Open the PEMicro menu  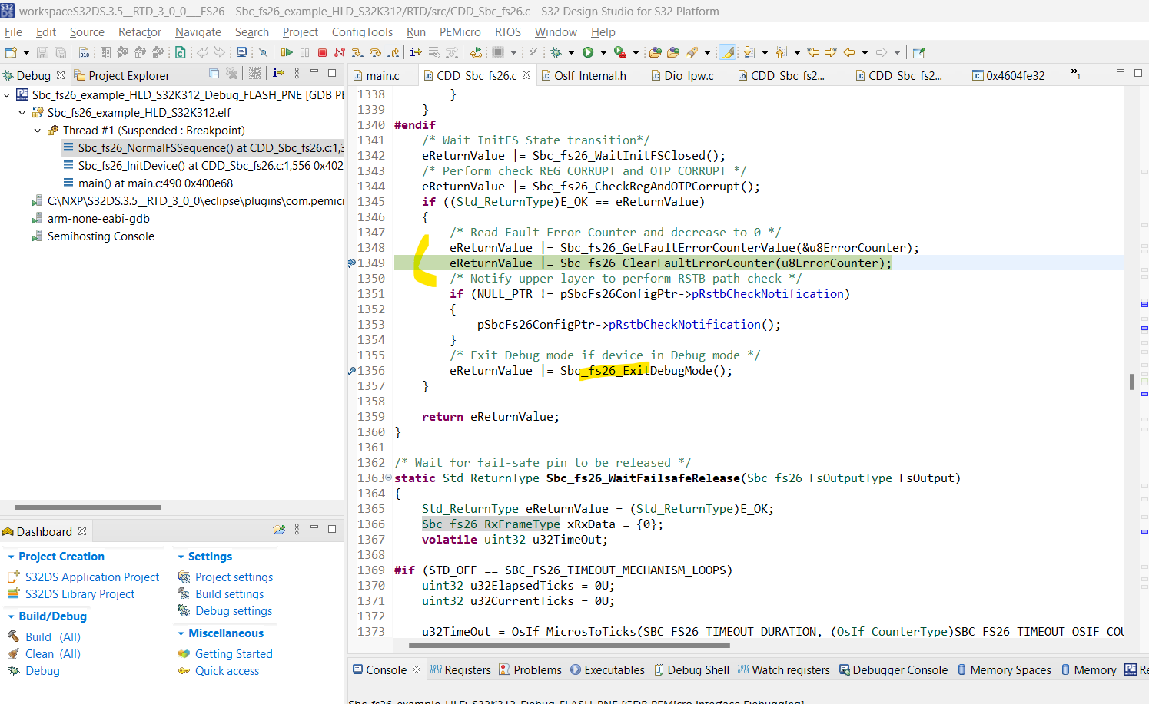click(460, 32)
